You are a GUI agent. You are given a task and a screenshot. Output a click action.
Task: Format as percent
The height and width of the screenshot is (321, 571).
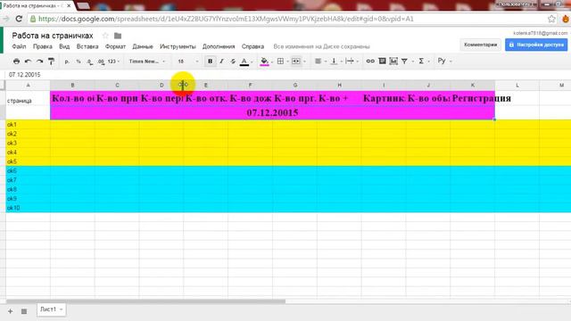tap(79, 62)
